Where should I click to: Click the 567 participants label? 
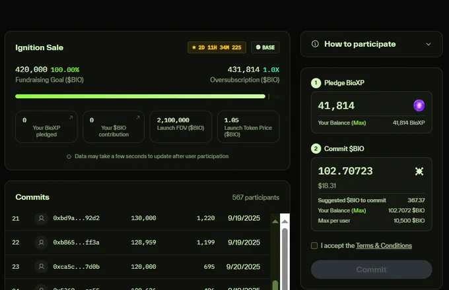tap(256, 198)
